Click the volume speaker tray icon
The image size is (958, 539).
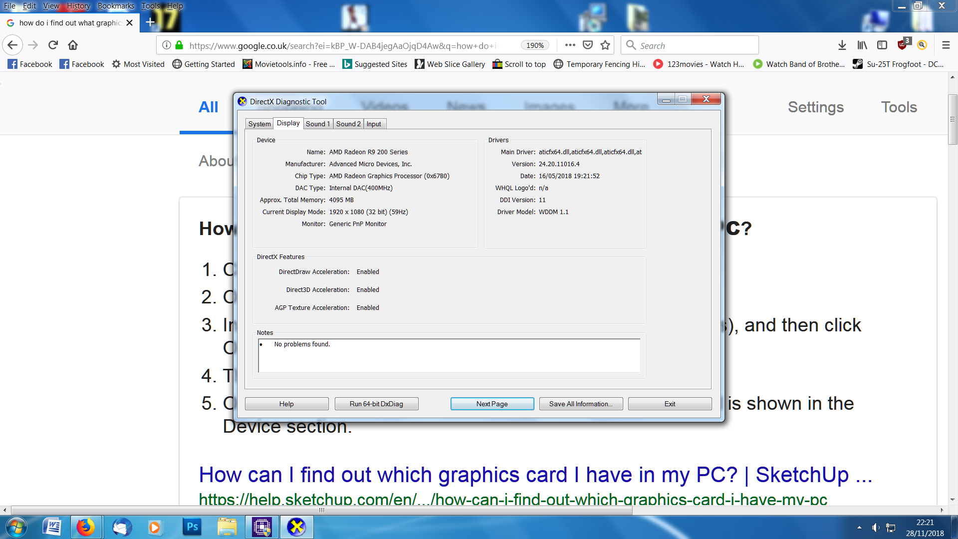tap(876, 528)
